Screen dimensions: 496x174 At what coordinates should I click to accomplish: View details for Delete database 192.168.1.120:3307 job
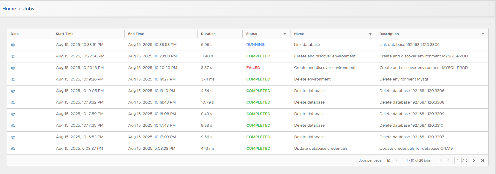tap(13, 137)
